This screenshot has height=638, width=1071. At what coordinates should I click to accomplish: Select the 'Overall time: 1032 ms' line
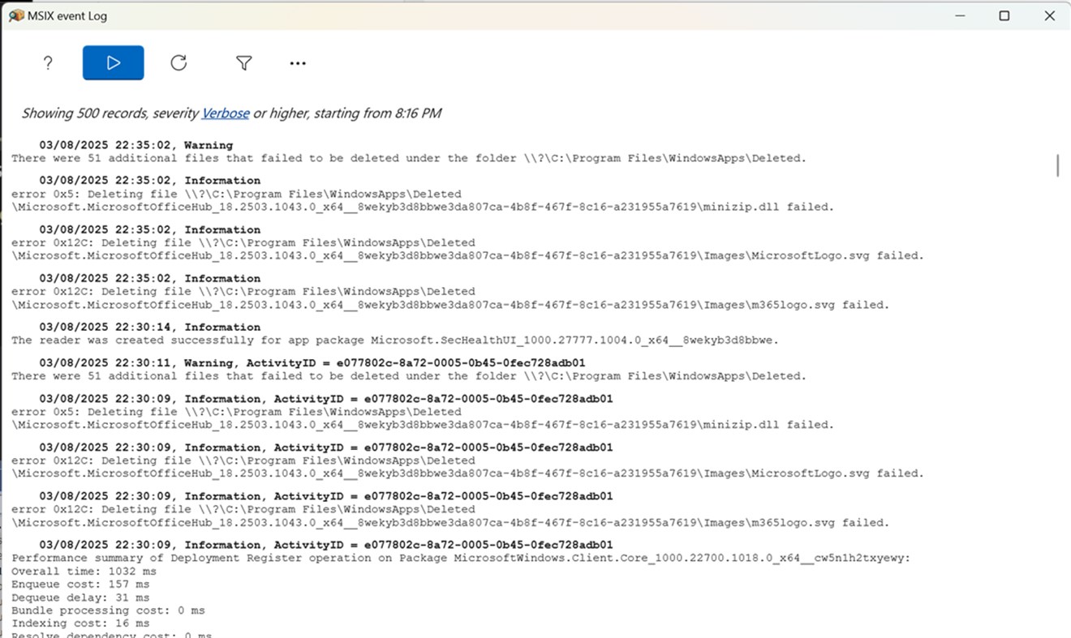[x=84, y=572]
